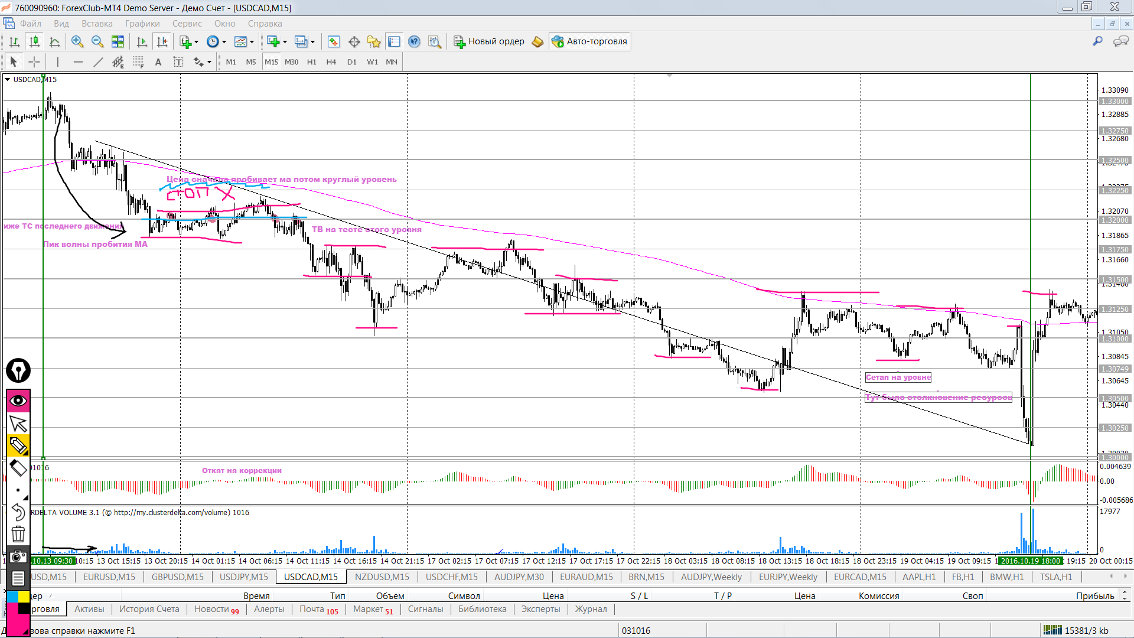
Task: Select the overlay highlighter marker tool
Action: [x=18, y=445]
